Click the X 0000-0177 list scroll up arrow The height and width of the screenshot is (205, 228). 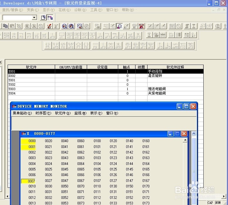pyautogui.click(x=185, y=140)
